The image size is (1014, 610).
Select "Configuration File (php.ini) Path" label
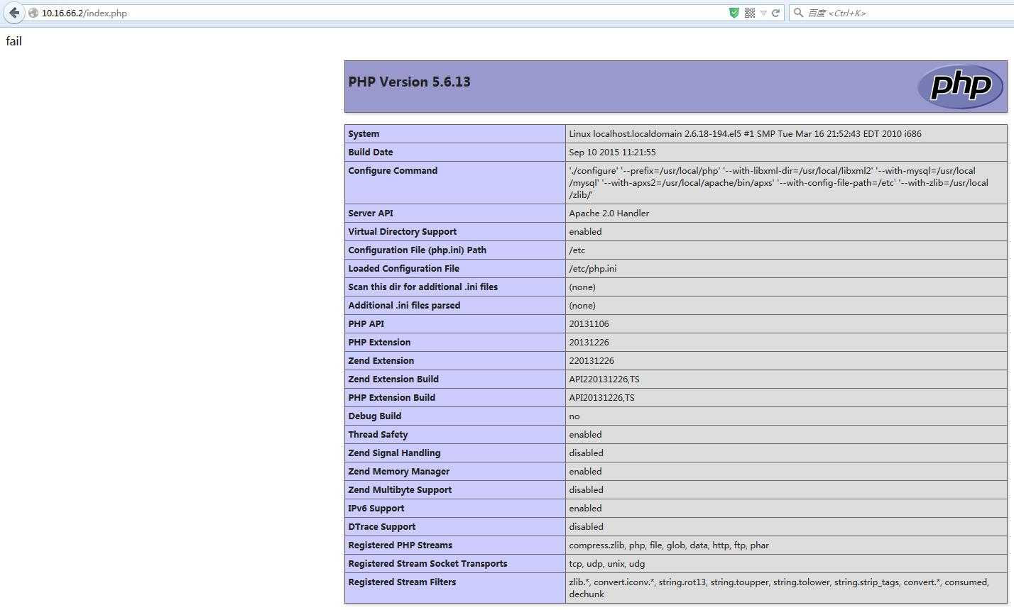(417, 250)
